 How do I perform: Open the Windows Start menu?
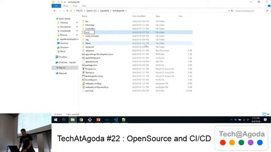[55, 120]
